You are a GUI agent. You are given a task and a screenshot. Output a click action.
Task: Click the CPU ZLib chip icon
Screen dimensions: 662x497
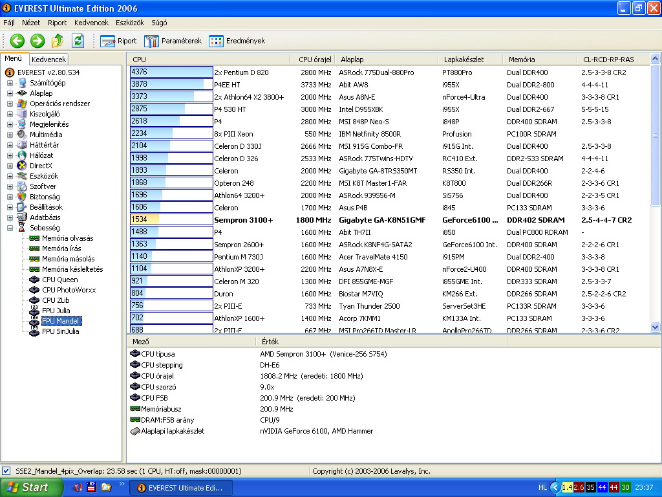tap(34, 300)
